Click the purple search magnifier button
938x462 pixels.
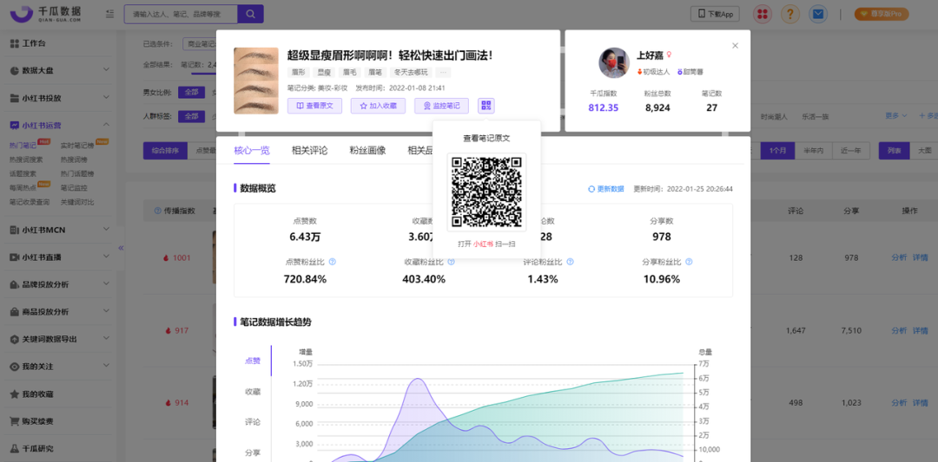250,14
